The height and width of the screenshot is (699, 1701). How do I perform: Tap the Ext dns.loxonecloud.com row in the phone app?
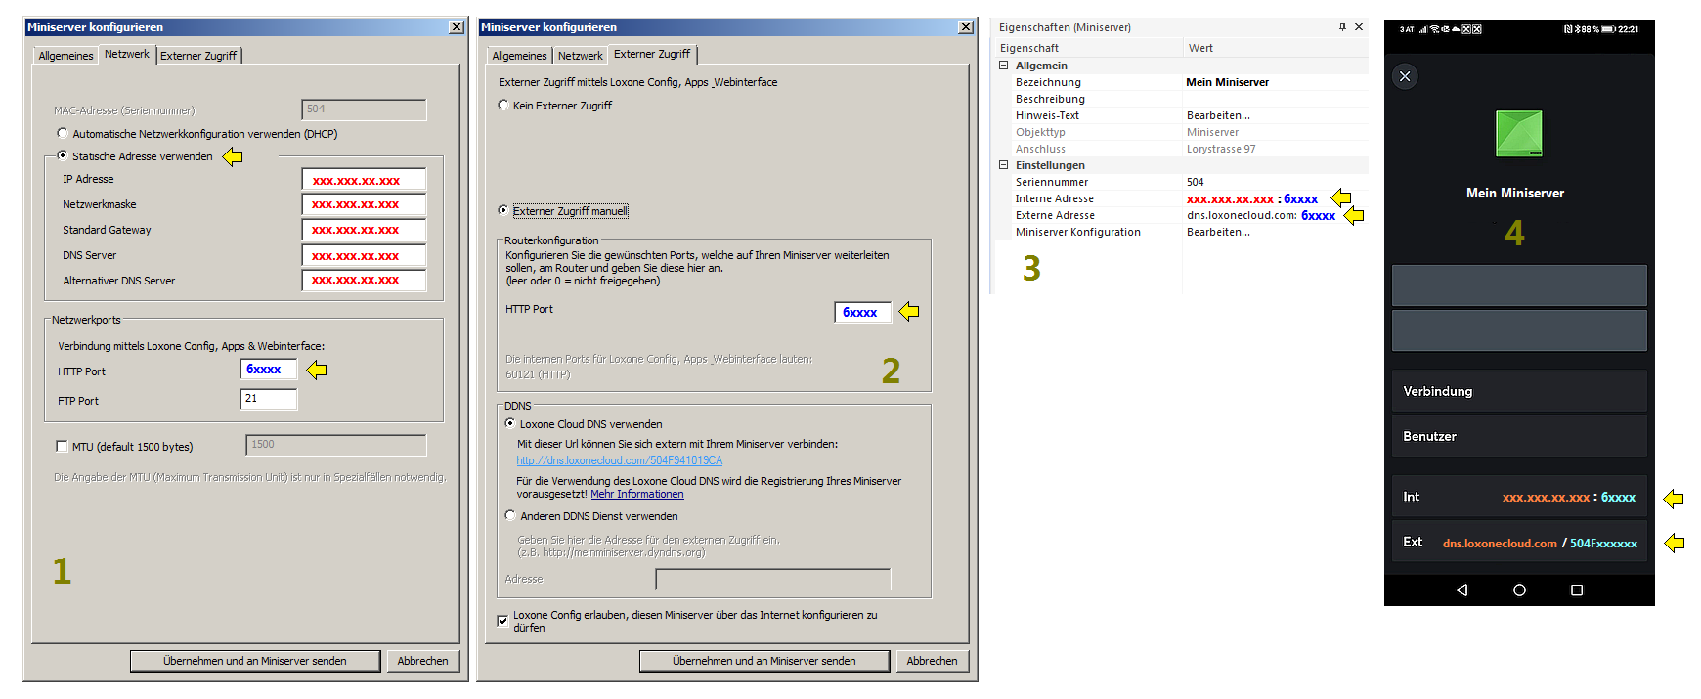tap(1519, 542)
